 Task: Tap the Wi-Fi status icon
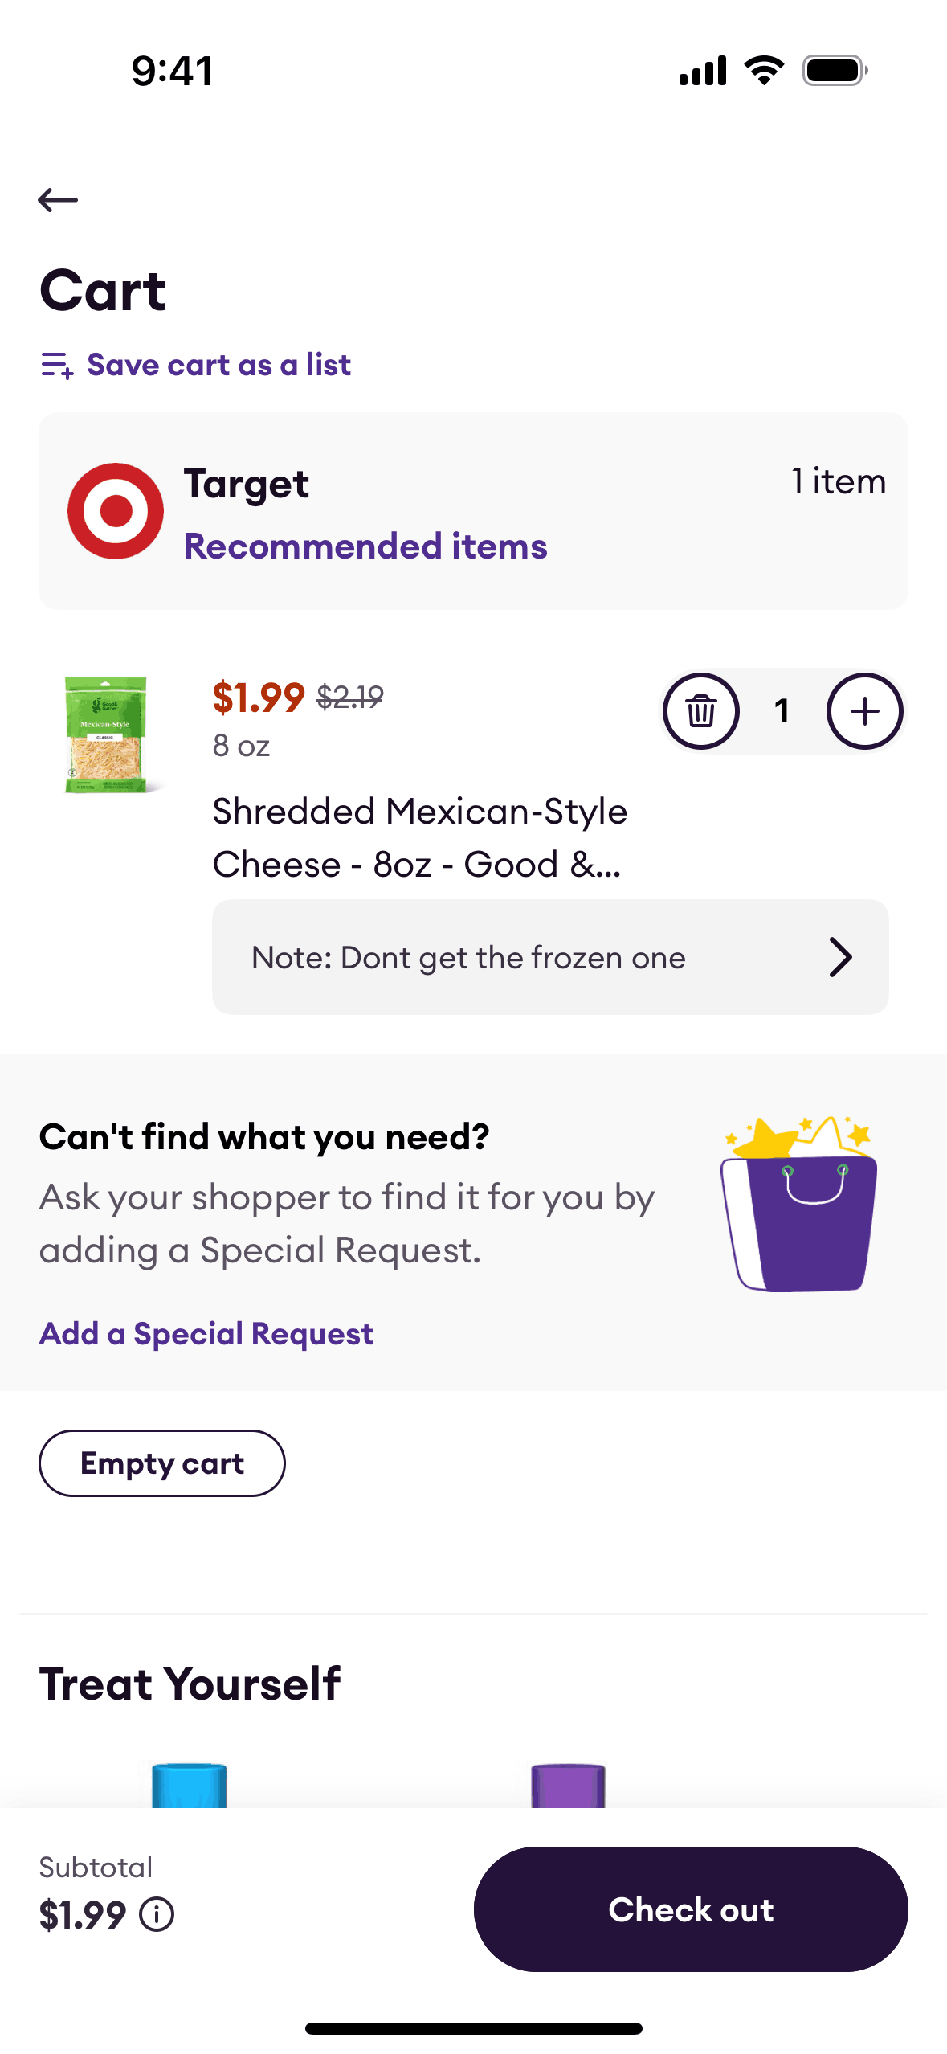pos(764,71)
